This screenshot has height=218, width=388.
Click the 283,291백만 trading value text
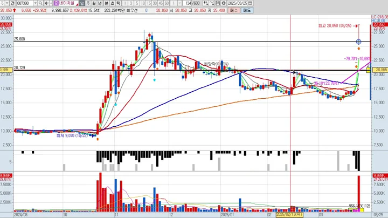[x=115, y=10]
